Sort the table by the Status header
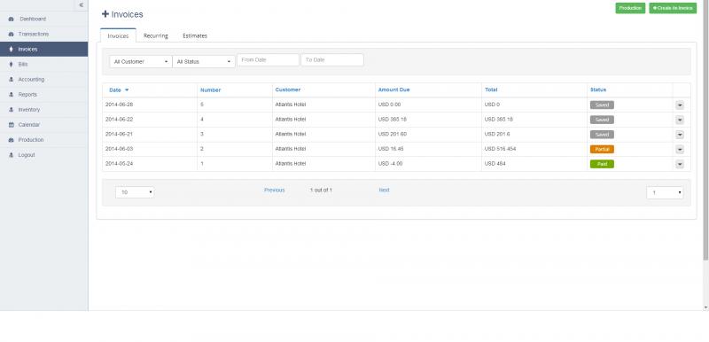Viewport: 709px width, 342px height. click(x=597, y=89)
